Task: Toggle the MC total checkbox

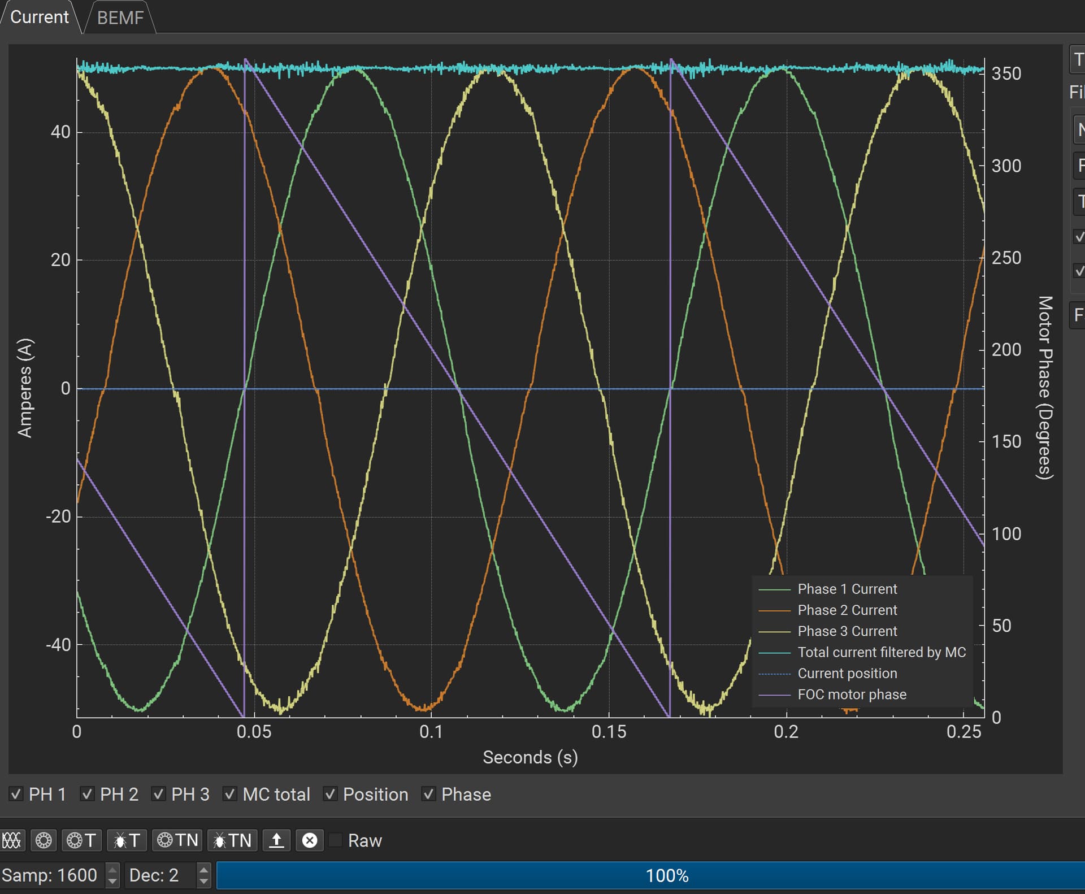Action: (229, 794)
